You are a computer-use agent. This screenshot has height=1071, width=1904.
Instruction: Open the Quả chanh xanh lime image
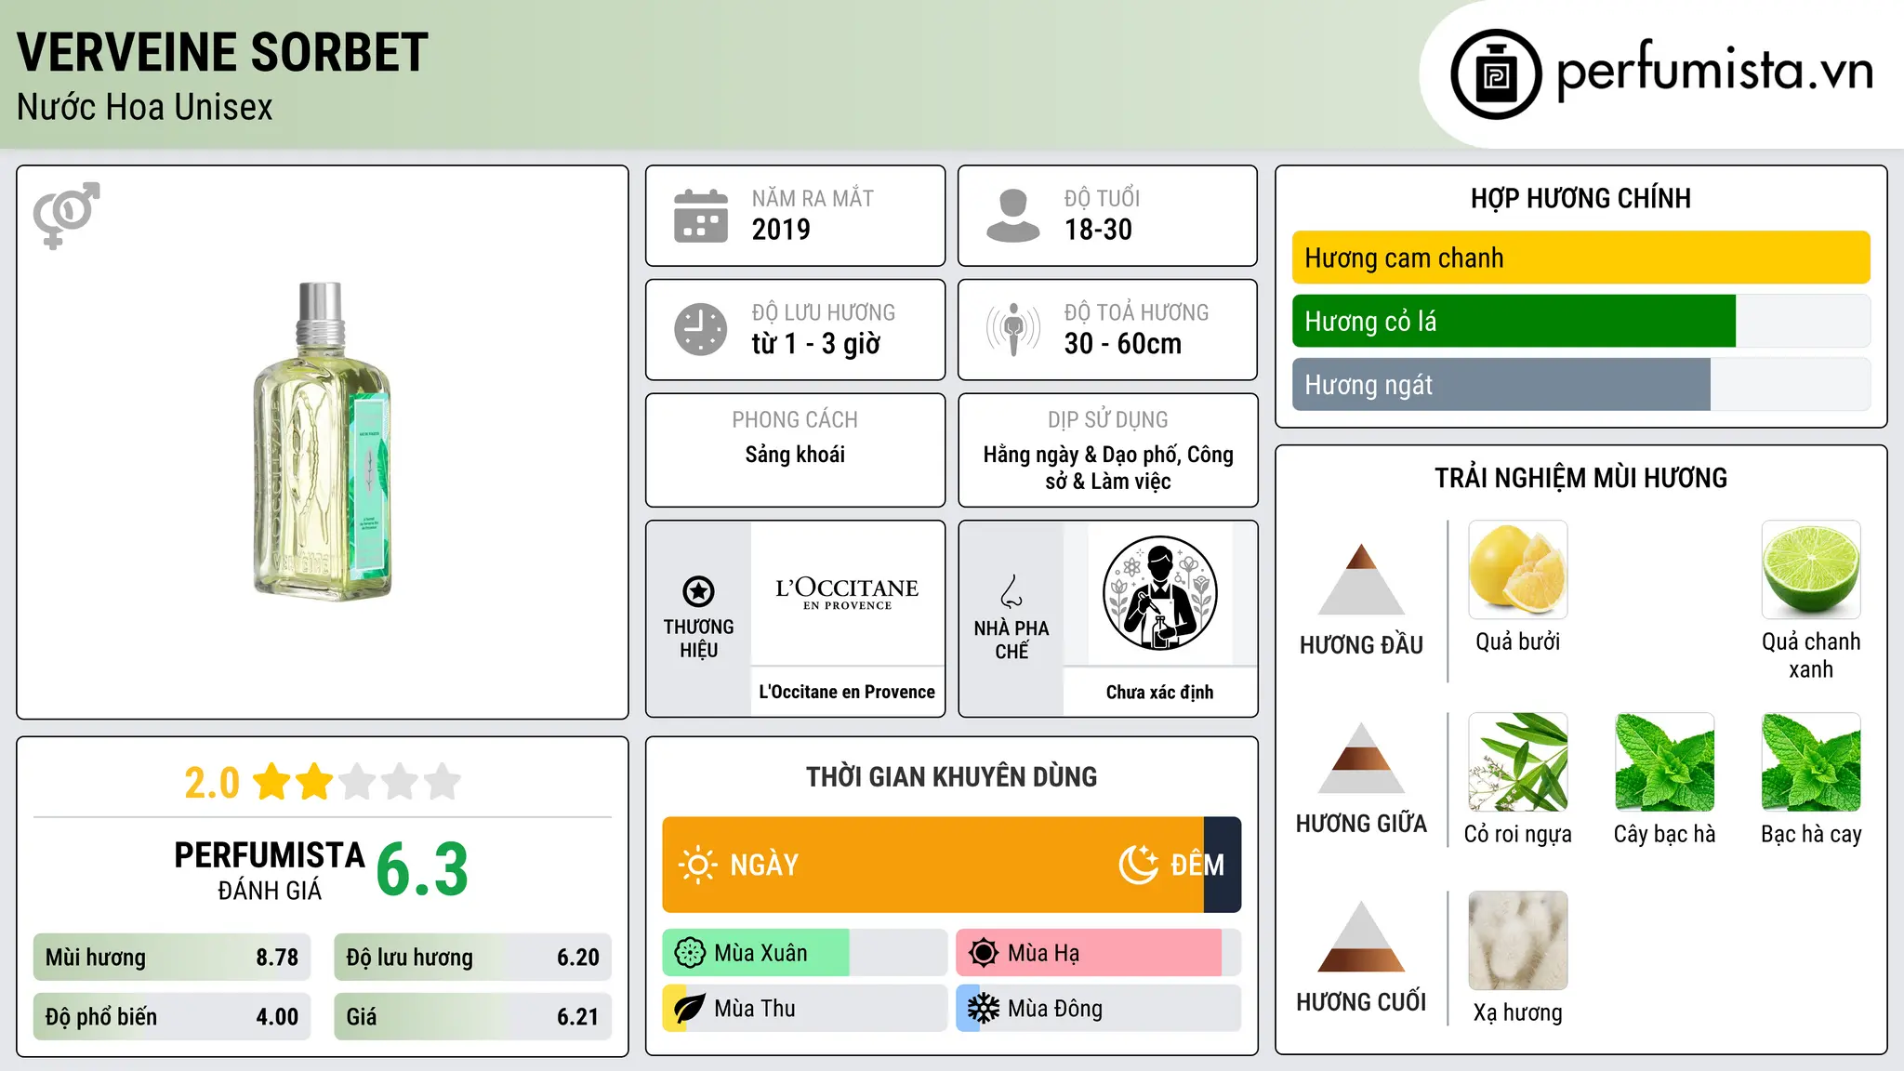(x=1811, y=570)
